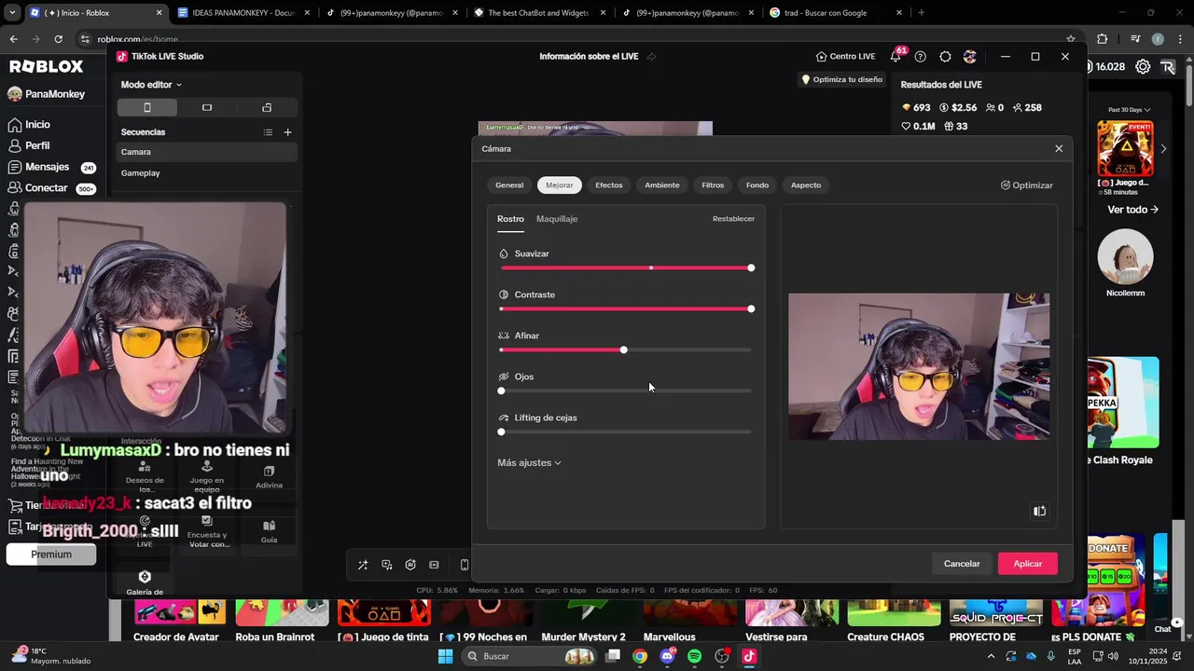Click Optimizar in camera dialog

1026,185
